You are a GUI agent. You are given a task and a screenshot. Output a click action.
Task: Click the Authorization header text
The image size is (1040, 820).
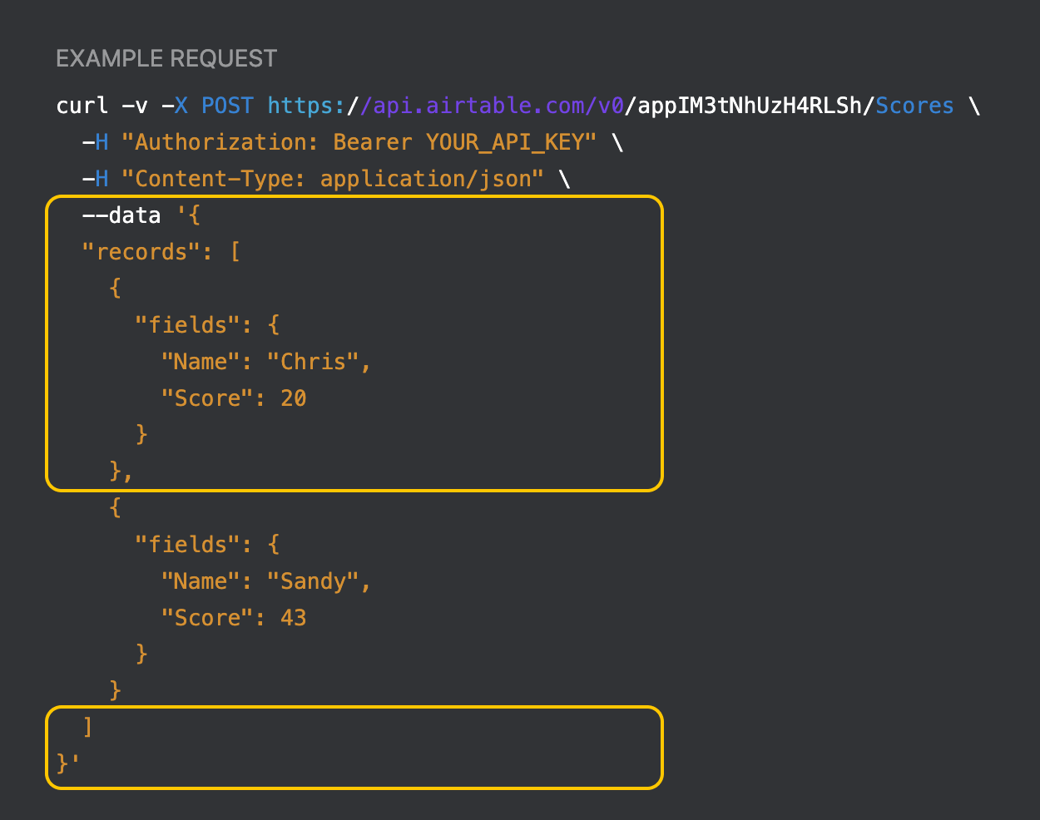click(226, 143)
